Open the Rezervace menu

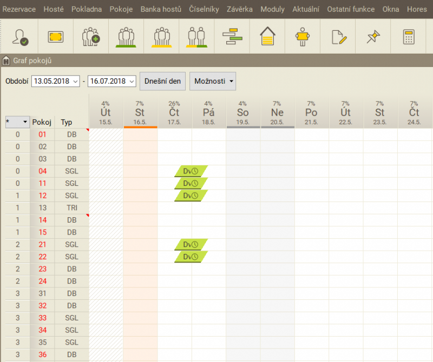(x=19, y=9)
